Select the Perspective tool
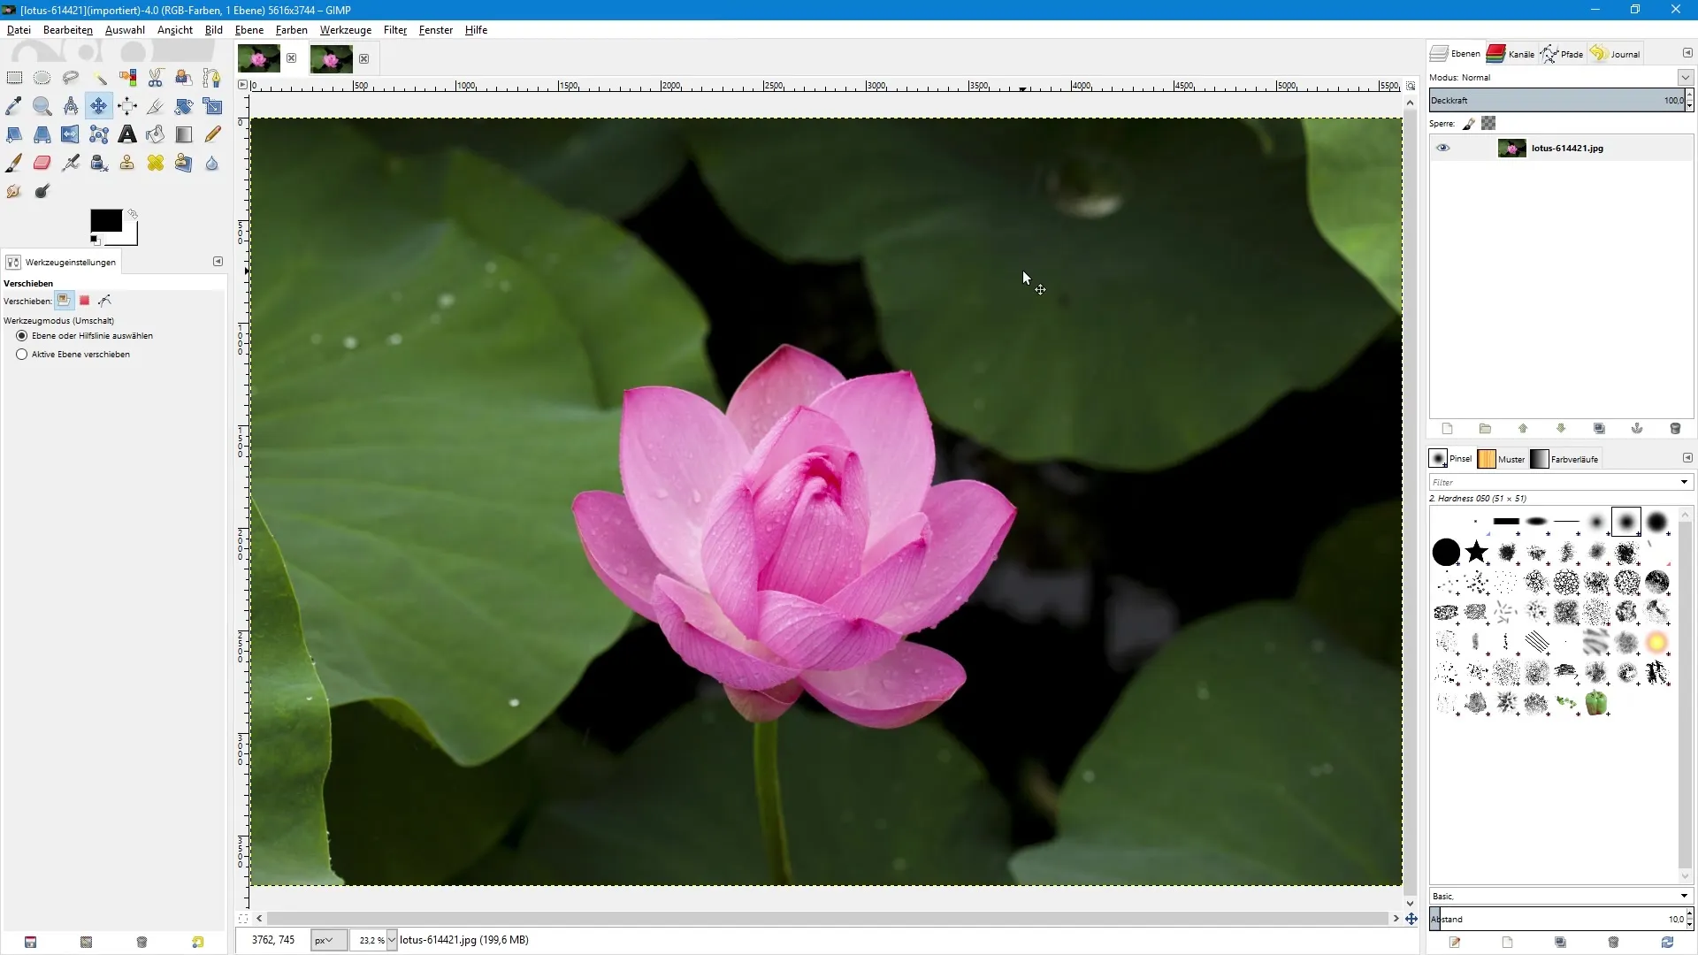The height and width of the screenshot is (955, 1698). tap(42, 134)
